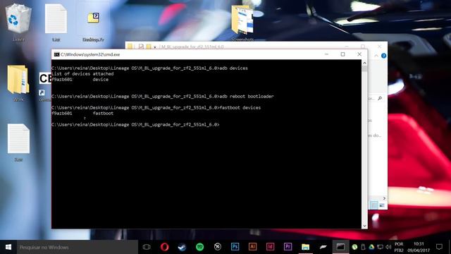Open the Explorer quick access toolbar dropdown arrow
This screenshot has height=254, width=451.
pyautogui.click(x=155, y=47)
